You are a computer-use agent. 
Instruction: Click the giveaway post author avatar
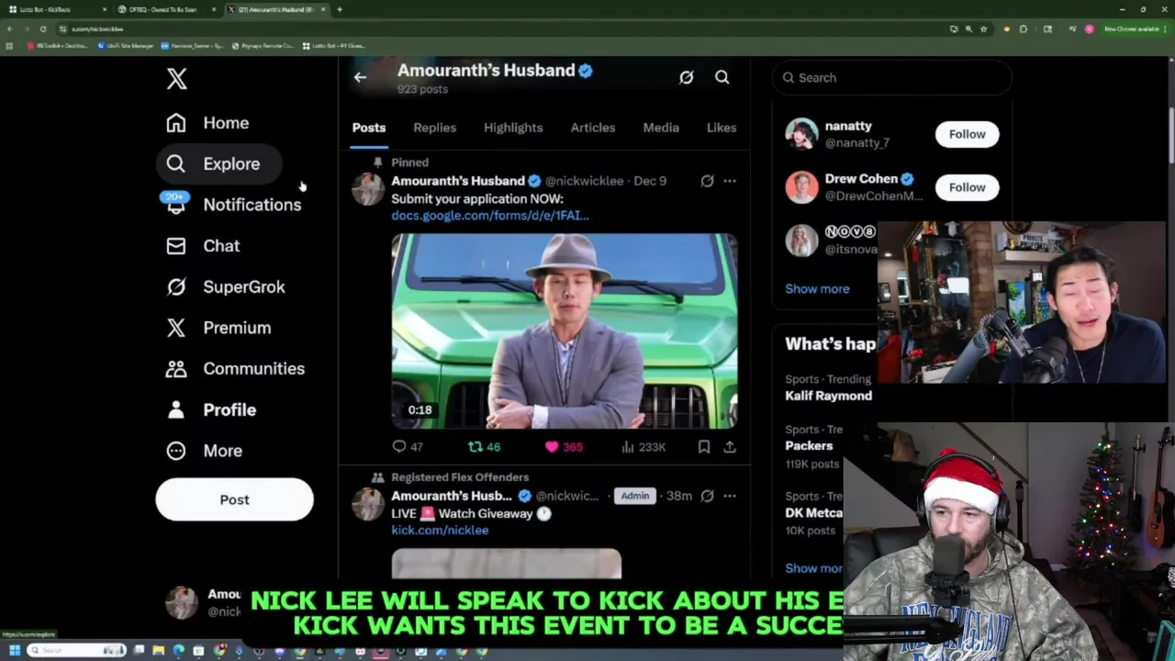click(368, 503)
